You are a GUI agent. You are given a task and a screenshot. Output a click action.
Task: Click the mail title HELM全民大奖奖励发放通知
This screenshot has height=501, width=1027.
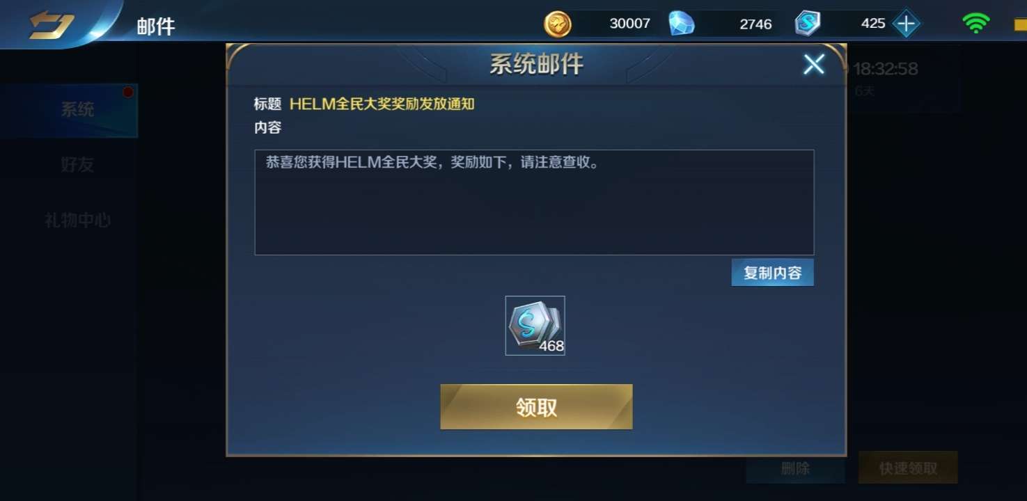coord(382,104)
